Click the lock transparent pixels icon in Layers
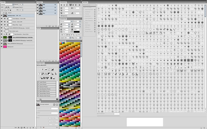Image resolution: width=207 pixels, height=129 pixels. 5,10
